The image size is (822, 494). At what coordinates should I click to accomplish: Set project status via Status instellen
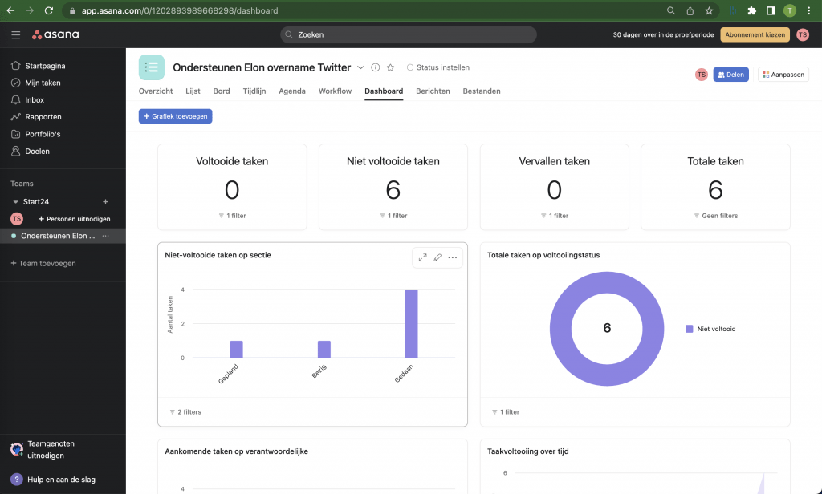coord(438,67)
